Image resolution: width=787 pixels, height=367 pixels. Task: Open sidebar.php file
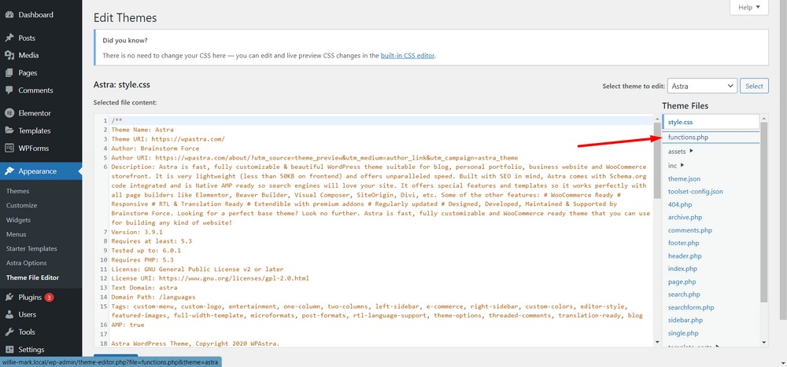[x=685, y=321]
